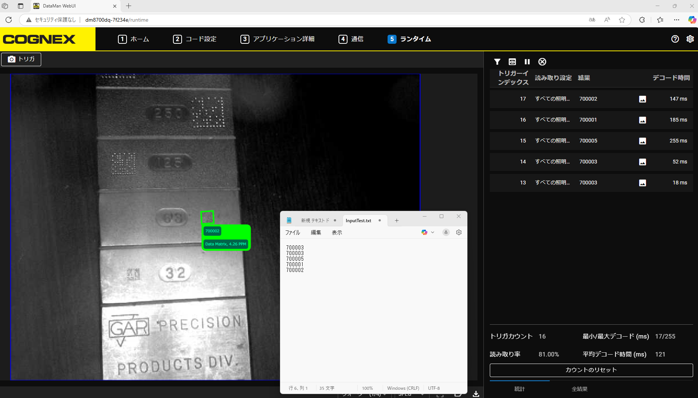Image resolution: width=698 pixels, height=398 pixels.
Task: Click the download icon below the image
Action: (476, 394)
